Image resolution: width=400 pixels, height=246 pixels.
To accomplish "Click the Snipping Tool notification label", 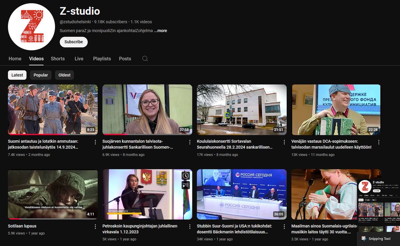I will [x=380, y=239].
